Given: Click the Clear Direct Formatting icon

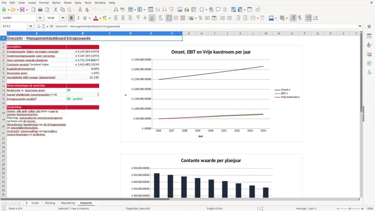Looking at the screenshot, I should tap(87, 10).
